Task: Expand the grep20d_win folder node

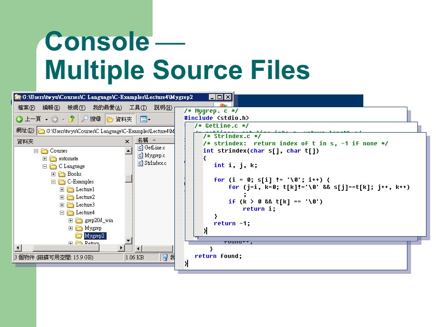Action: click(x=71, y=221)
